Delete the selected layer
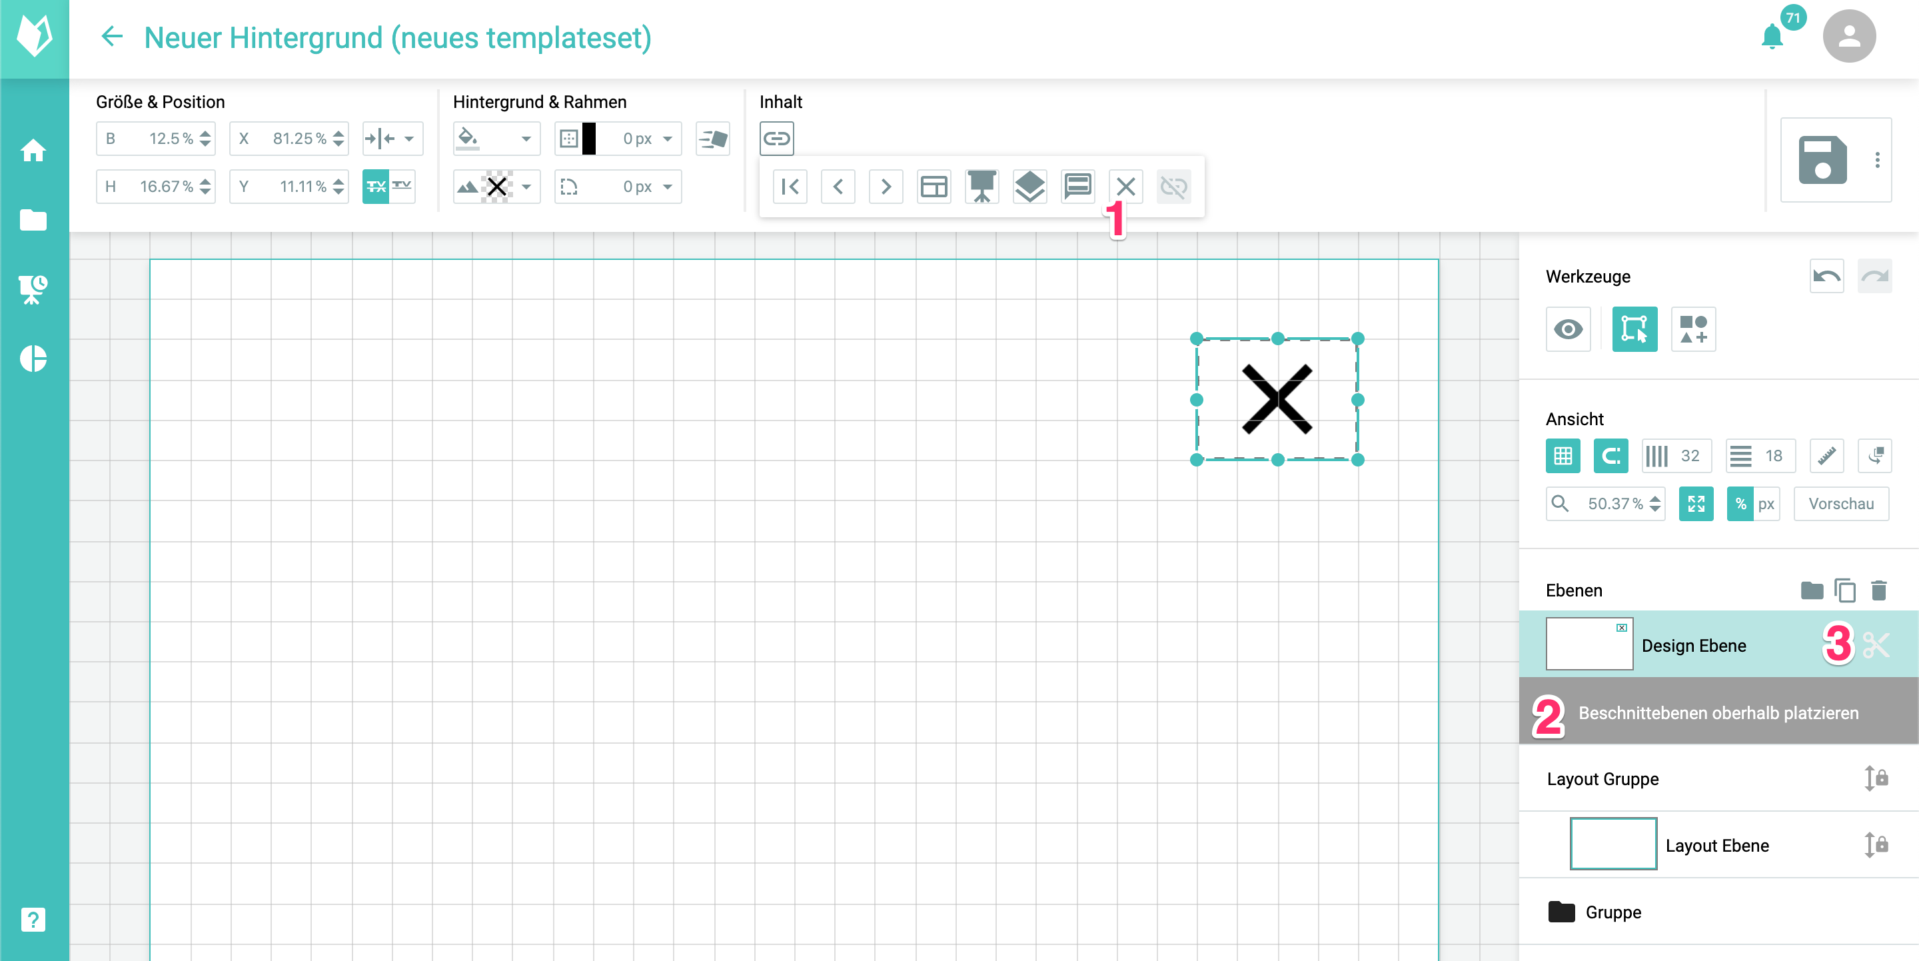 pyautogui.click(x=1878, y=590)
